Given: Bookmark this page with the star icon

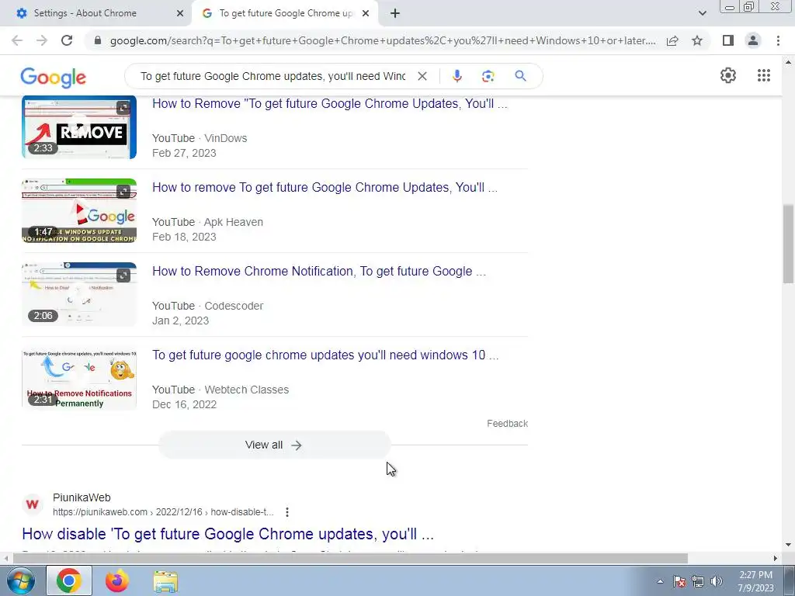Looking at the screenshot, I should [x=697, y=40].
